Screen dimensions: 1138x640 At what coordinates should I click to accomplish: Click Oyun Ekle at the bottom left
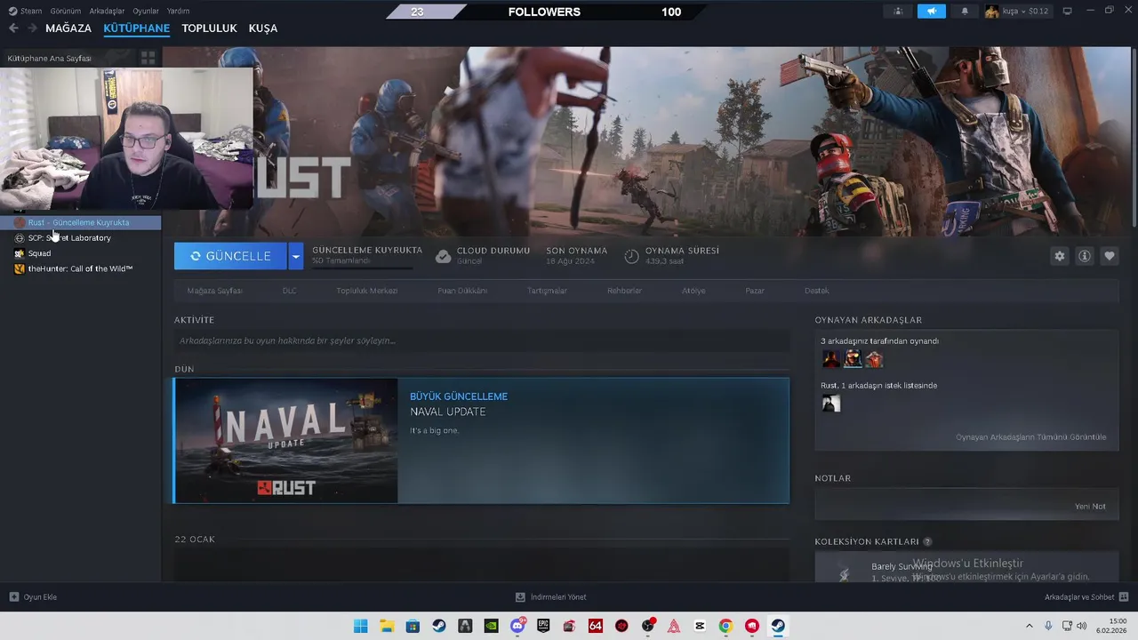[x=33, y=597]
